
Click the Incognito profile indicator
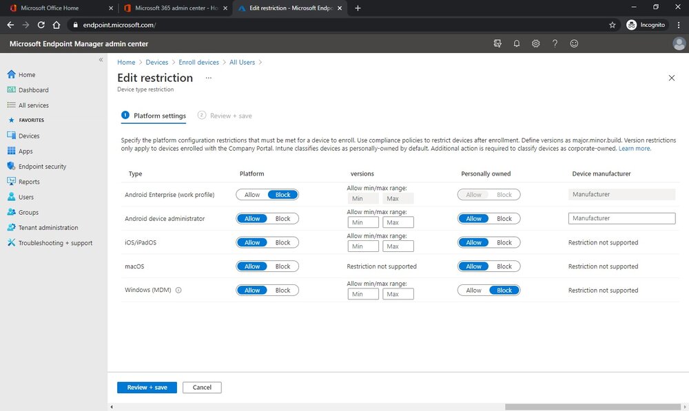tap(646, 25)
